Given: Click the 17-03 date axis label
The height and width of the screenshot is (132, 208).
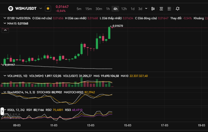Looking at the screenshot, I should [x=165, y=125].
